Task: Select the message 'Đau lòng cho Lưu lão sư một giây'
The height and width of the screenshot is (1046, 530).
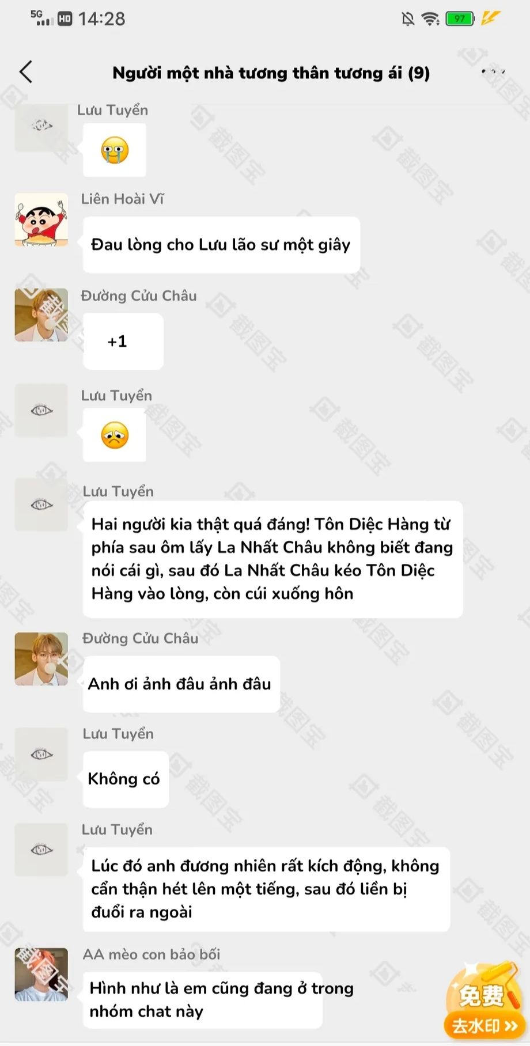Action: [221, 245]
